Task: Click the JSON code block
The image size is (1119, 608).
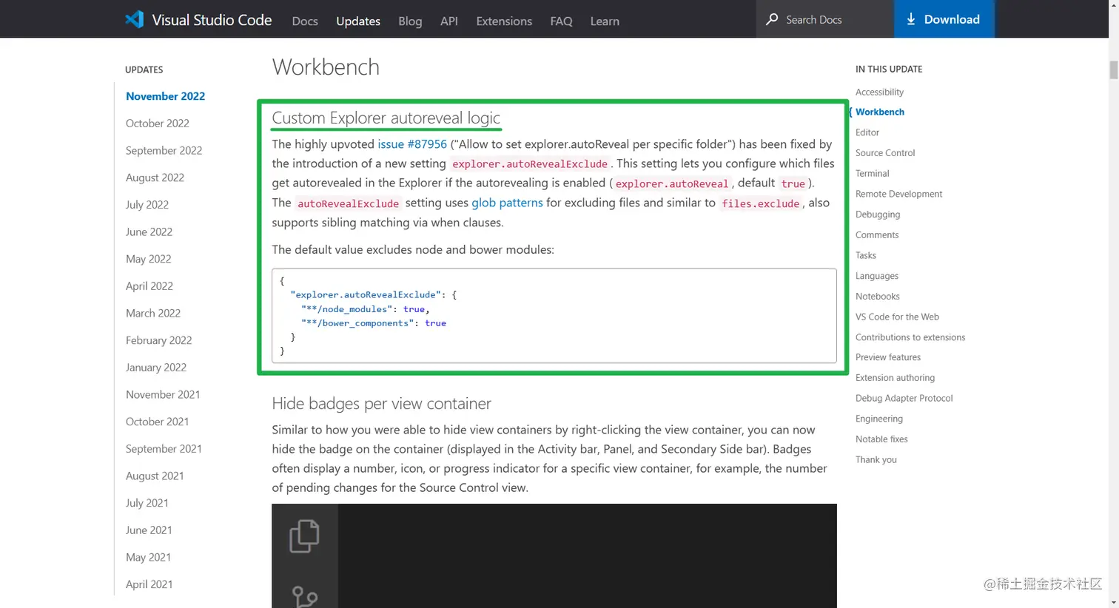Action: pos(554,316)
